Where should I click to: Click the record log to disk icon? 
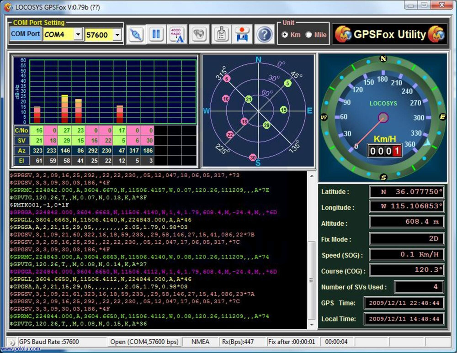(242, 34)
